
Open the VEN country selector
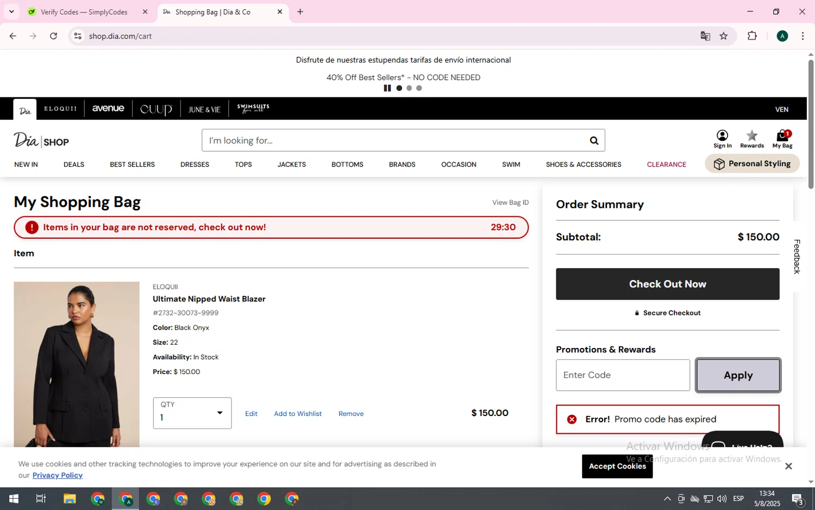[x=782, y=109]
